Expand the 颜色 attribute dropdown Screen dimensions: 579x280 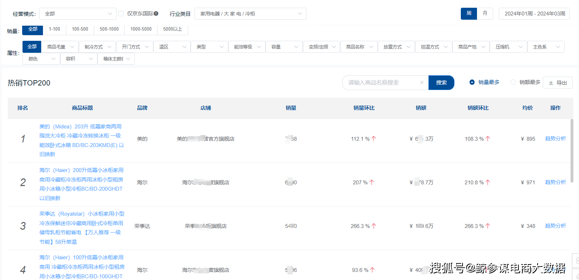pyautogui.click(x=41, y=59)
